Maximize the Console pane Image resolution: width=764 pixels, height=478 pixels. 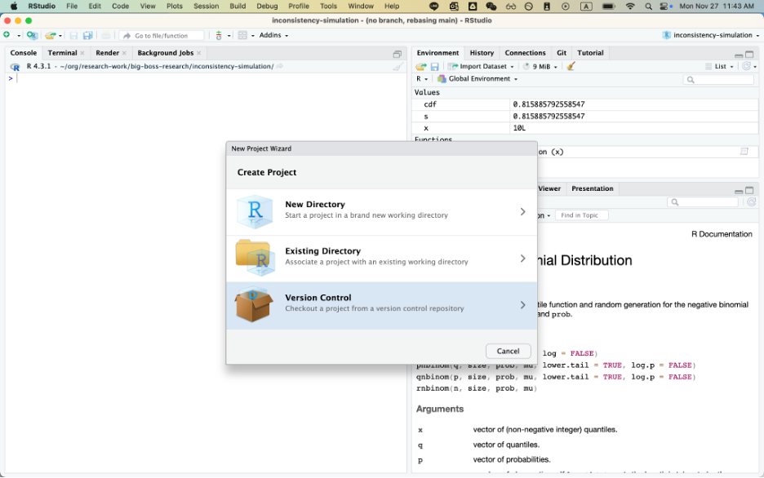pos(398,54)
